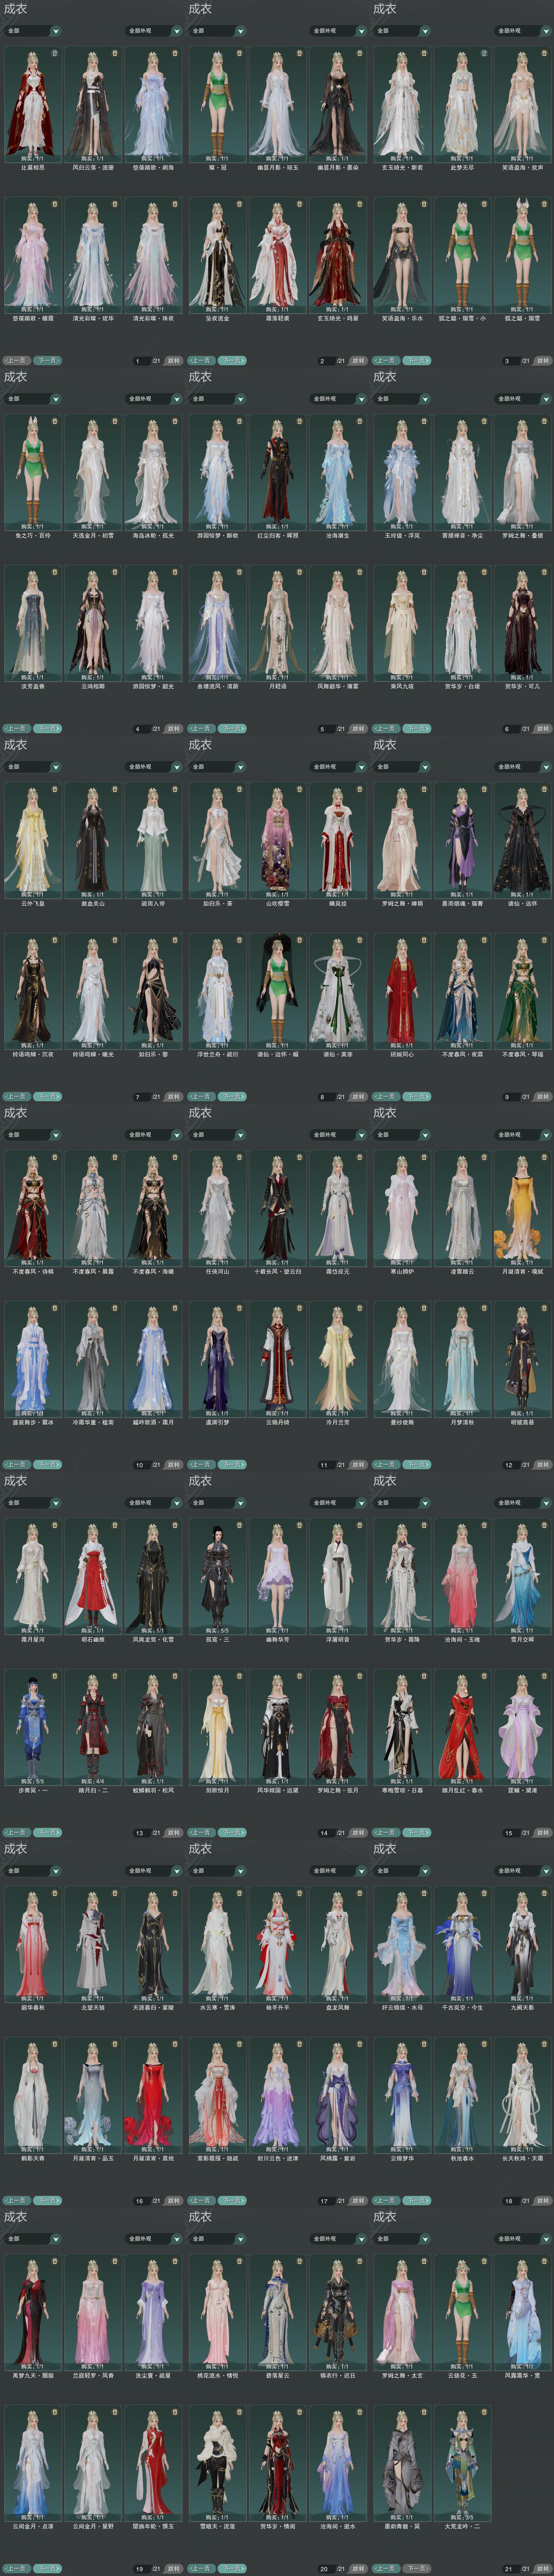The height and width of the screenshot is (2576, 554).
Task: Click 下一页 button in page 1 panel
Action: [x=47, y=360]
